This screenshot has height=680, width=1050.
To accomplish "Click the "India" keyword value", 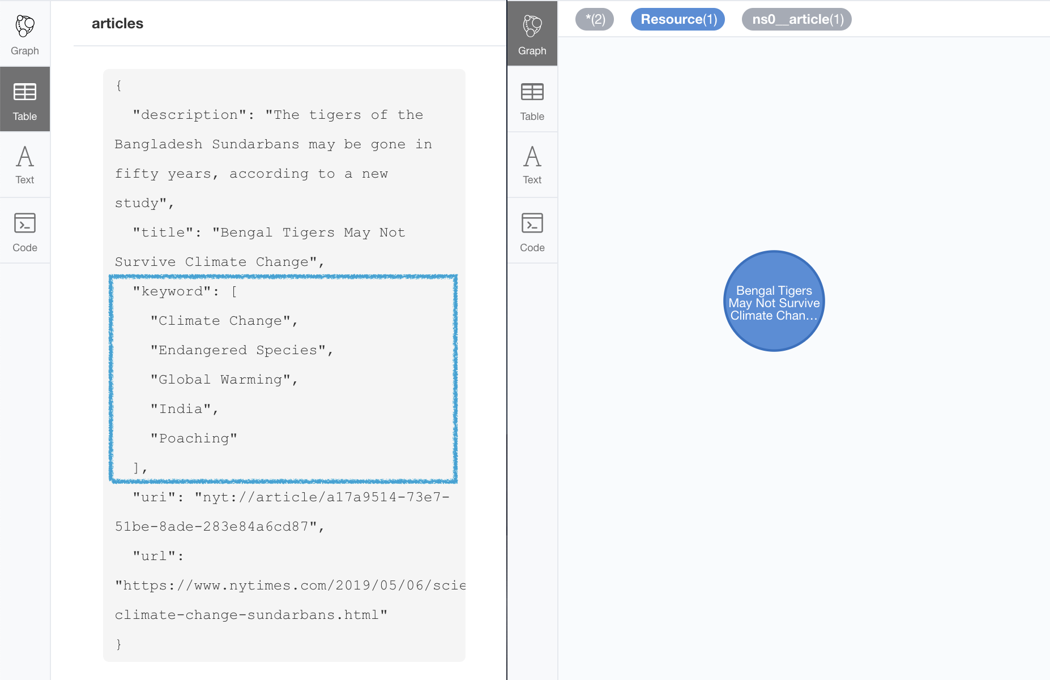I will click(x=181, y=409).
